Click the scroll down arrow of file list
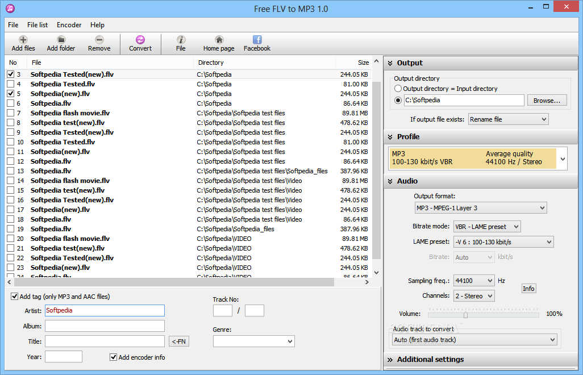The height and width of the screenshot is (375, 583). 376,272
